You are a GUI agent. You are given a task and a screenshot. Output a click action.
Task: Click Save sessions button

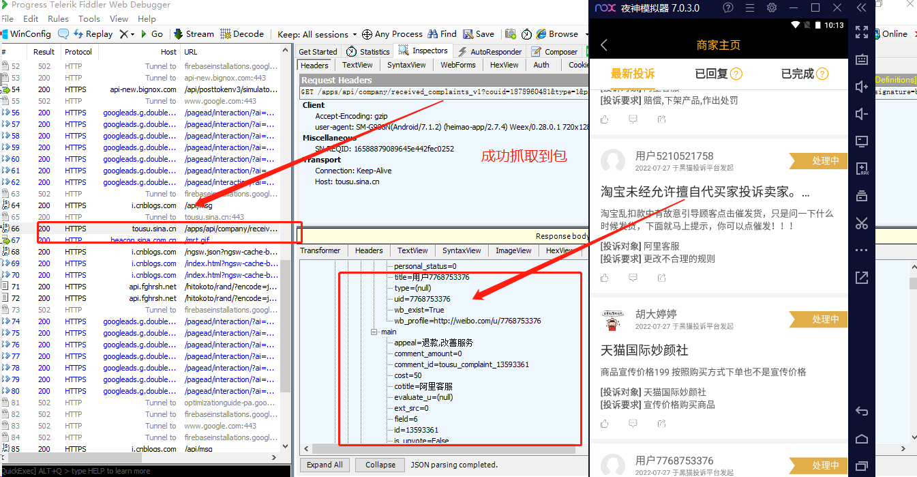click(x=479, y=34)
